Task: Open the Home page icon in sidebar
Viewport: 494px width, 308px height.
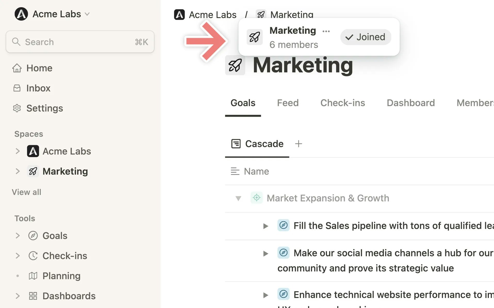Action: [x=17, y=68]
